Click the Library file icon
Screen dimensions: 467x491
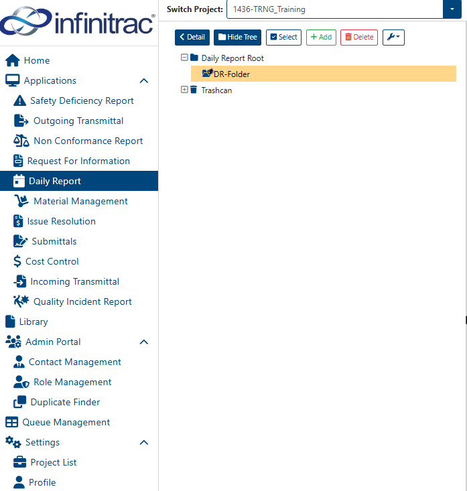(x=10, y=322)
